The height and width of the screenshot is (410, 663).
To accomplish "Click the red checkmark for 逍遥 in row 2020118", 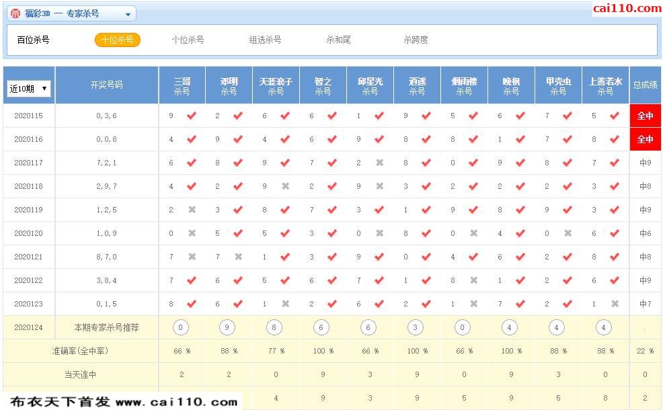I will [426, 186].
